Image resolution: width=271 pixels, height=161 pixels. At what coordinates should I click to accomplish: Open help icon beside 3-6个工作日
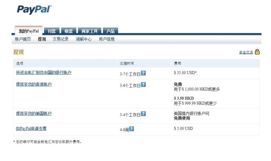tap(143, 85)
